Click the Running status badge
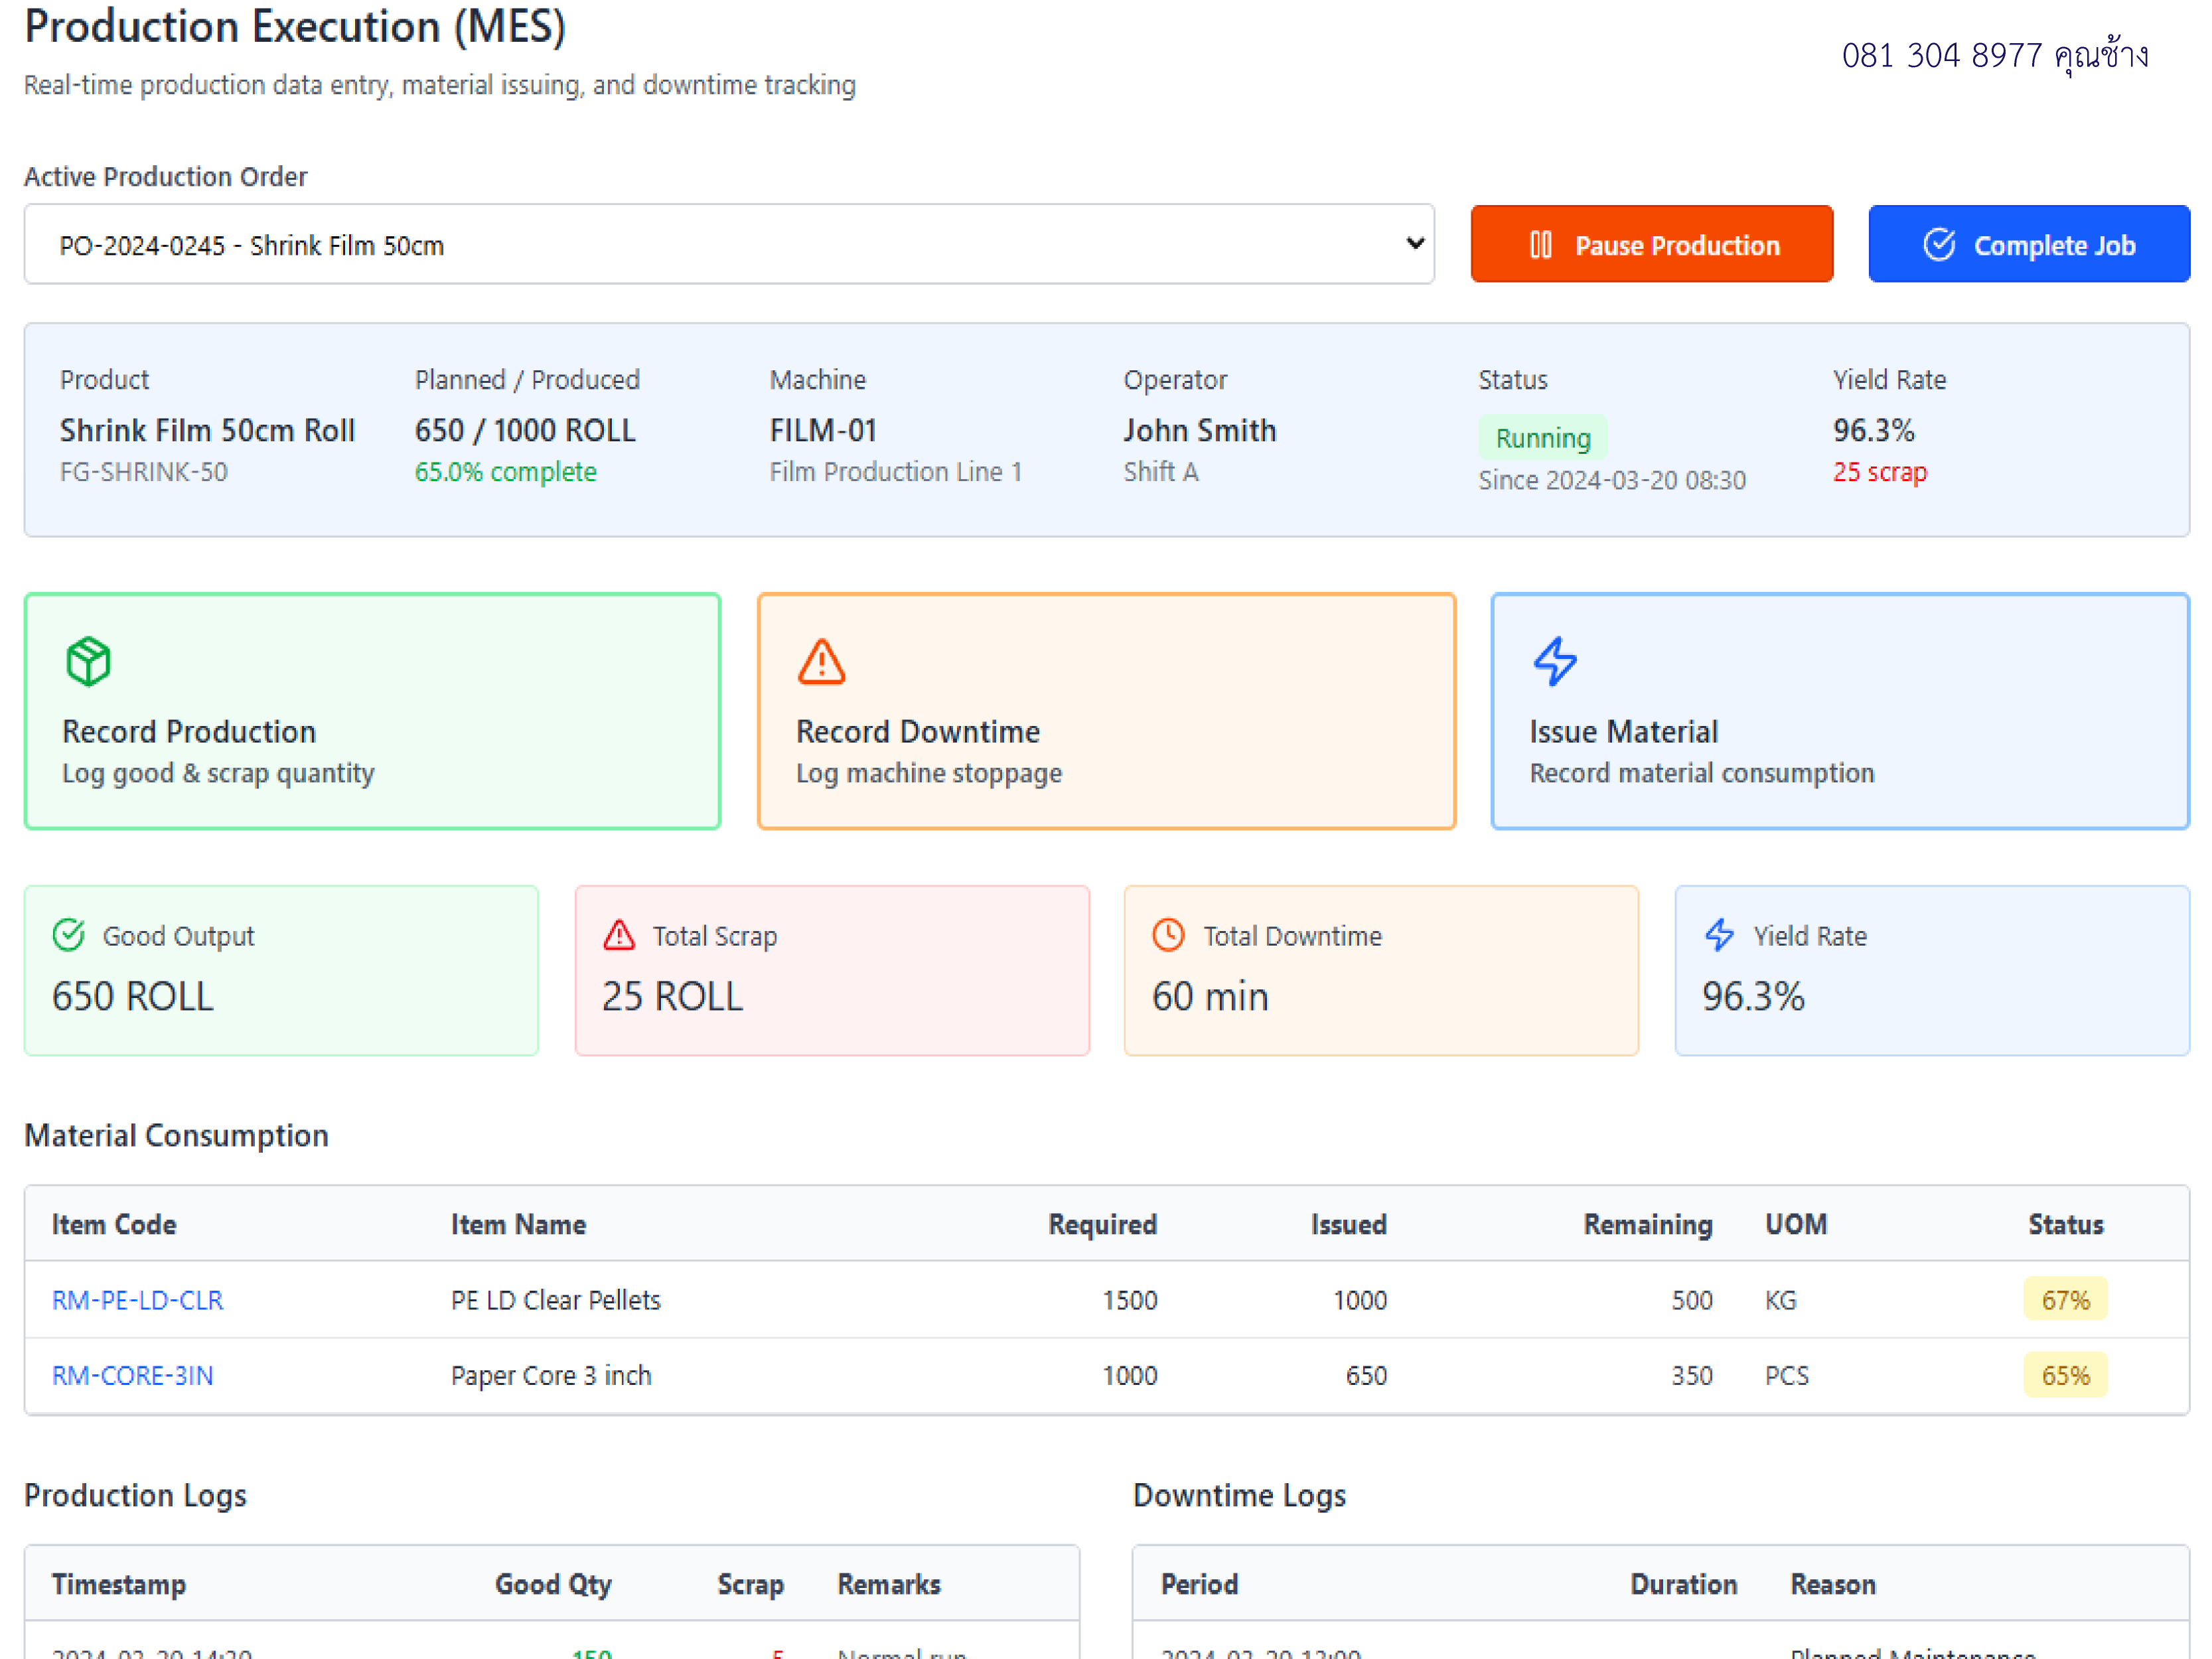 point(1543,438)
